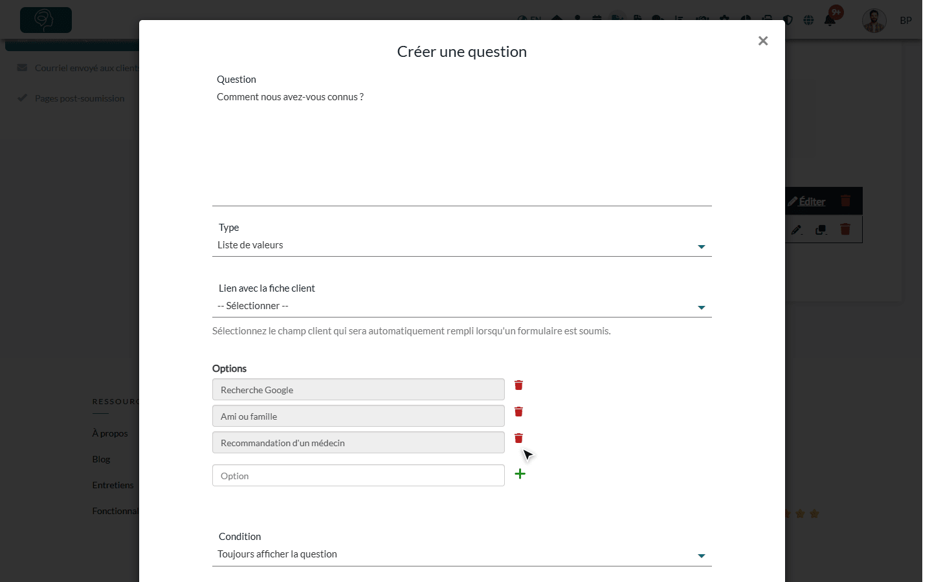
Task: Open the notifications bell in the header
Action: click(x=830, y=20)
